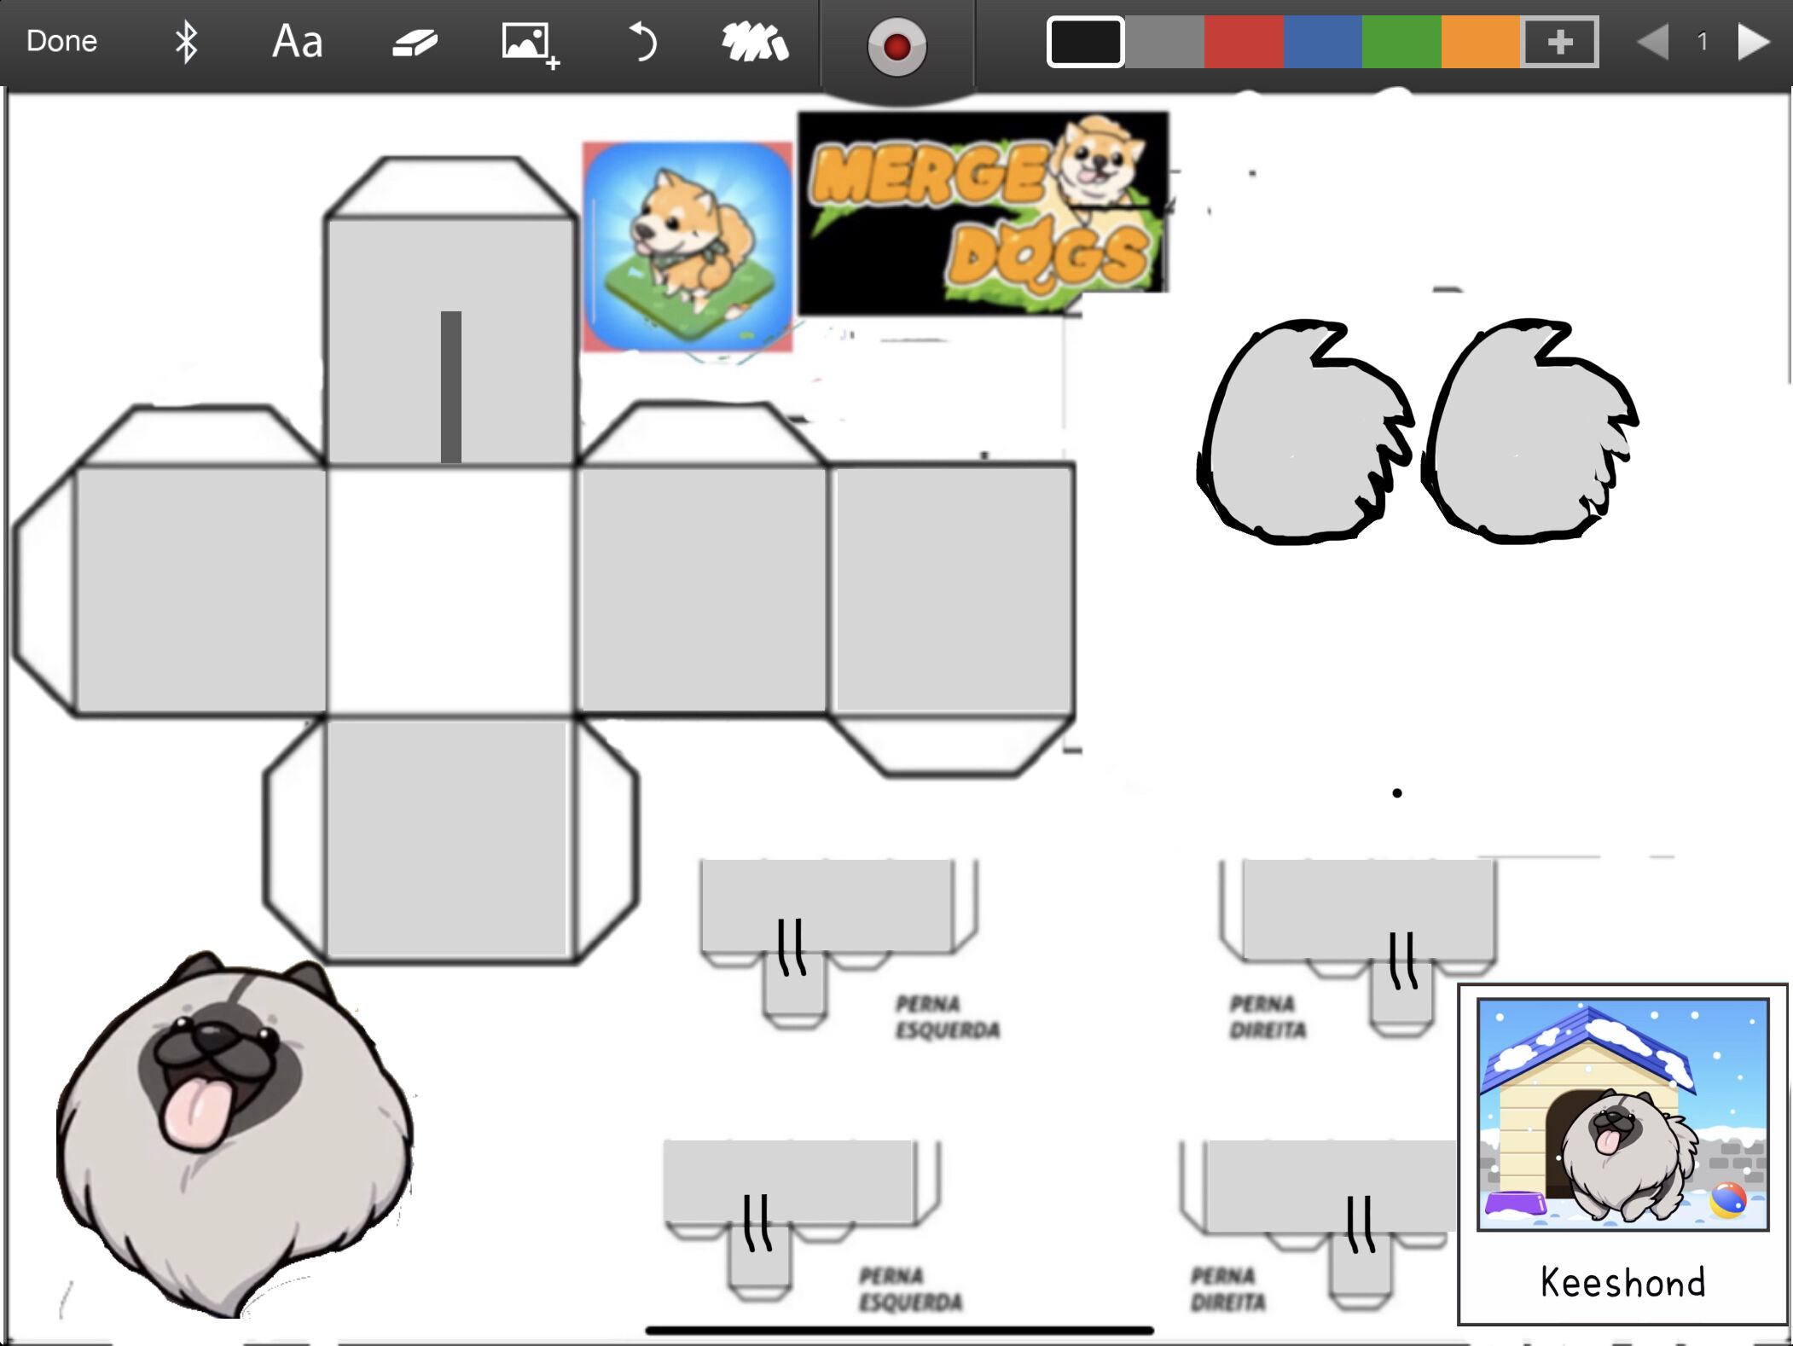Select the Eraser tool
Viewport: 1793px width, 1346px height.
tap(415, 43)
